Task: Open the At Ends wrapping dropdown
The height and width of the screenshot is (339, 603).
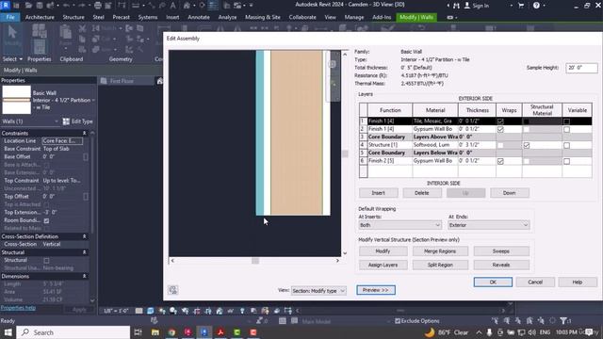Action: (489, 225)
